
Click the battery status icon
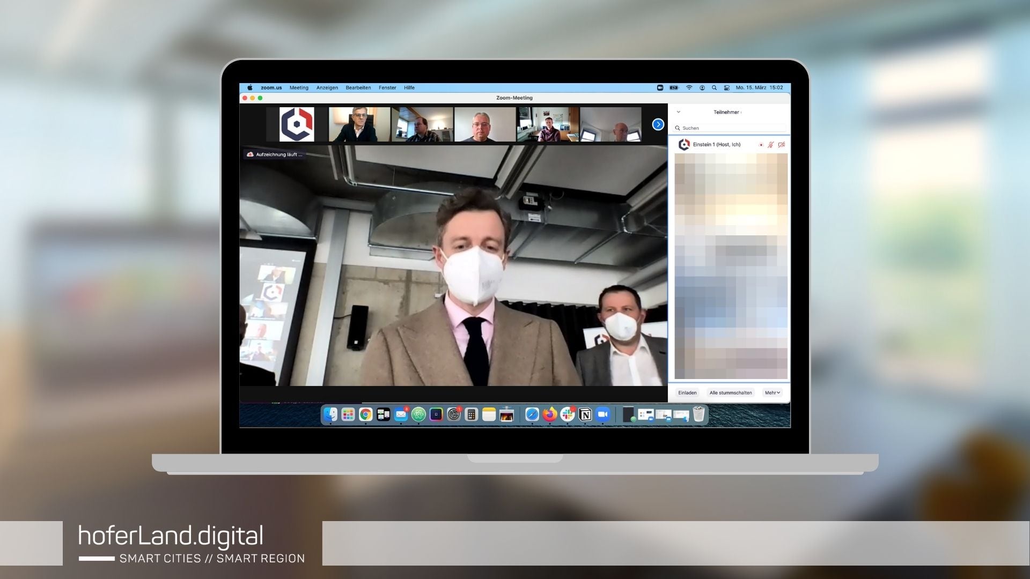(x=674, y=88)
